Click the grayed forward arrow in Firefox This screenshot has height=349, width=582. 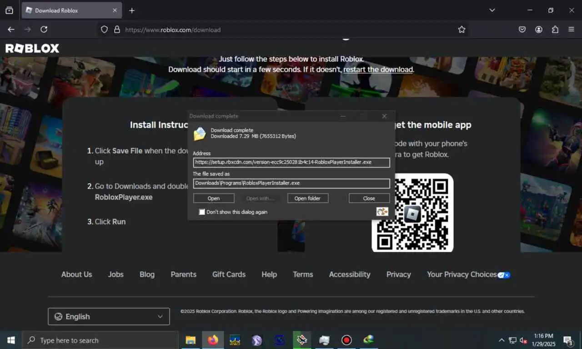(x=28, y=30)
